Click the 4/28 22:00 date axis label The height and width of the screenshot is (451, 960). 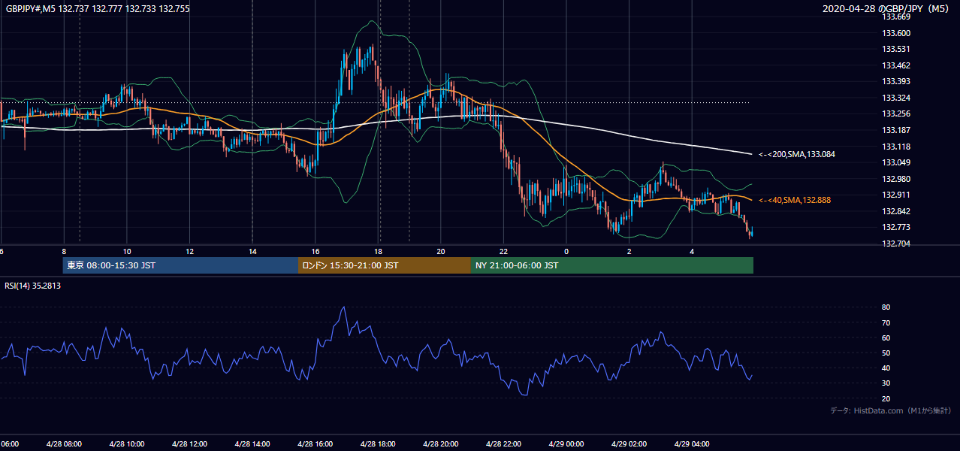pyautogui.click(x=503, y=443)
